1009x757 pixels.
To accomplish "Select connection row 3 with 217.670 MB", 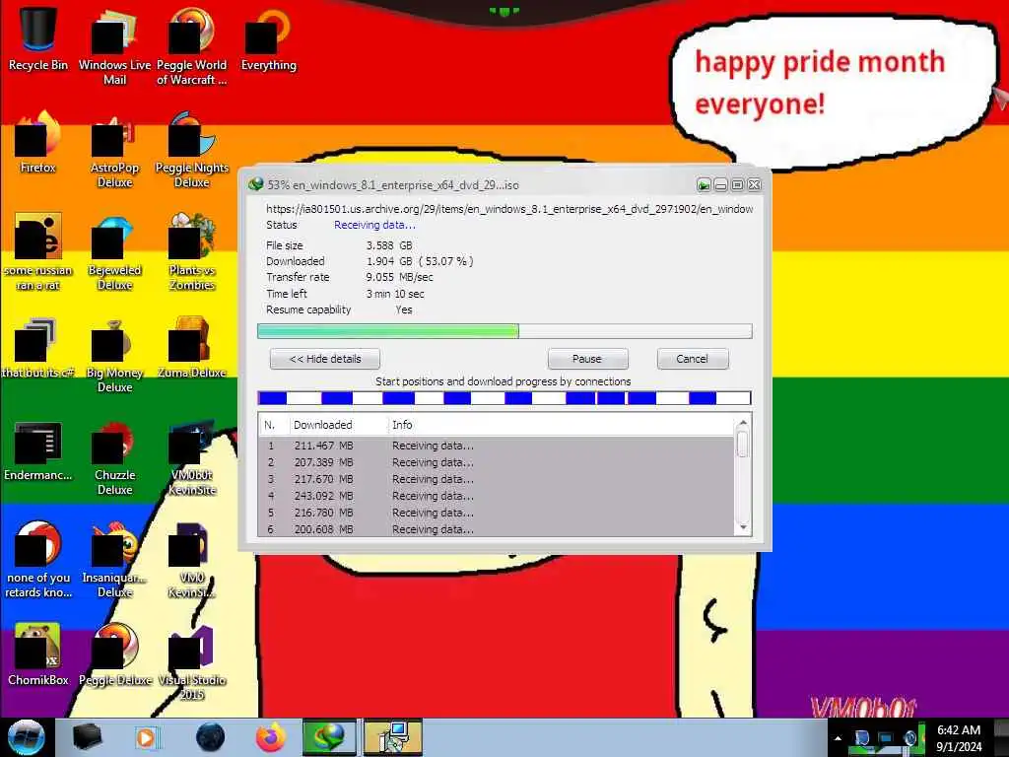I will [497, 479].
